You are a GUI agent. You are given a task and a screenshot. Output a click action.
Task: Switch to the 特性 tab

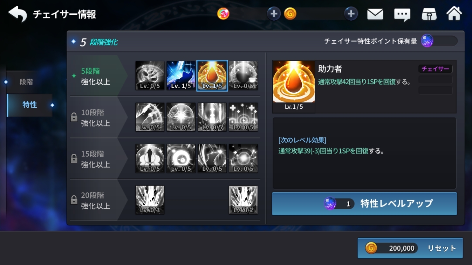29,105
